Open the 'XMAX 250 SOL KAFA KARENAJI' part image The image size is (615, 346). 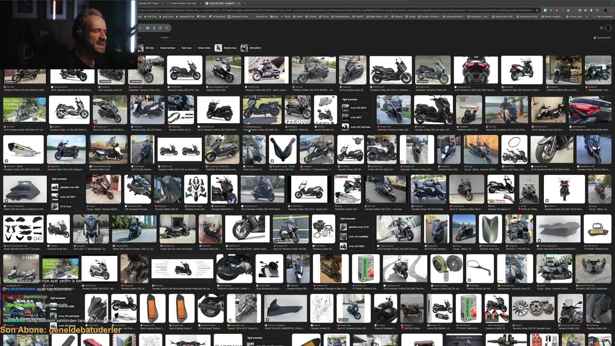(25, 189)
